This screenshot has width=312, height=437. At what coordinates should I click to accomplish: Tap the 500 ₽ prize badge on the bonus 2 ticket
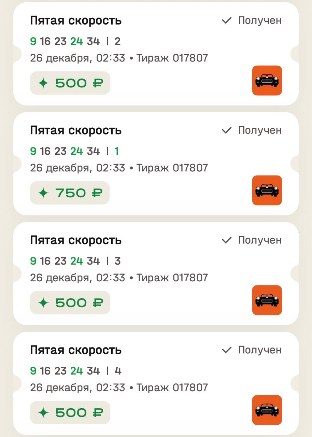point(70,83)
